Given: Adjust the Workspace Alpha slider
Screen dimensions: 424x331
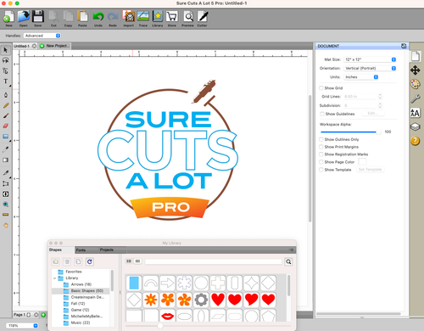Looking at the screenshot, I should [351, 132].
